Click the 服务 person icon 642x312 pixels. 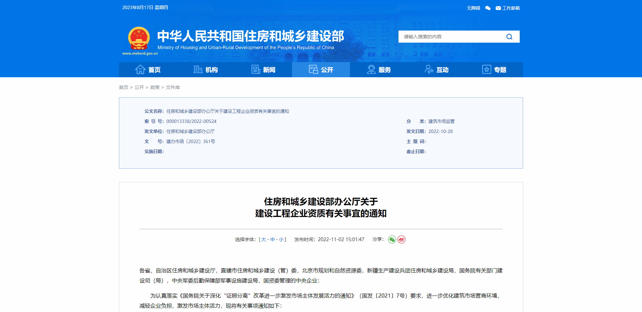371,70
